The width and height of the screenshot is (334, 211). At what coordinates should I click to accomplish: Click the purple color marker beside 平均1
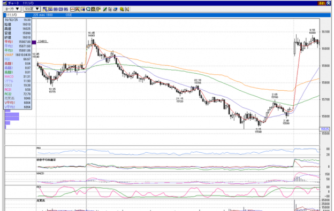(x=34, y=42)
